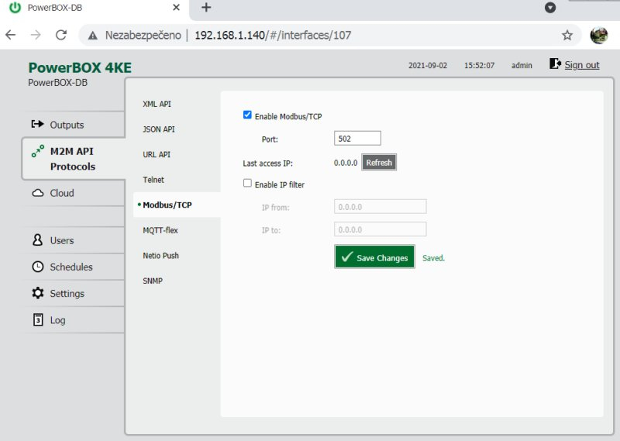Open the Netio Push protocol tab
The image size is (620, 441).
point(161,256)
